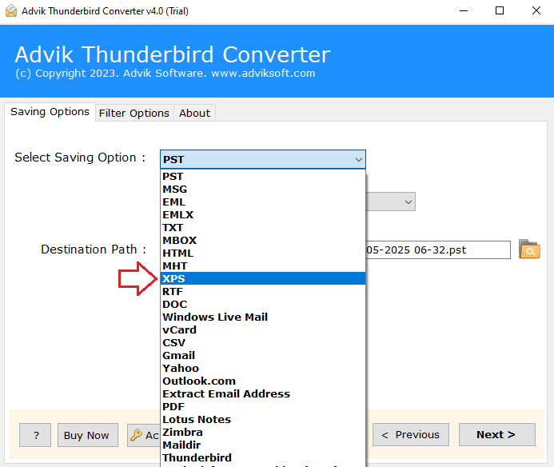Choose Zimbra in the list
This screenshot has height=467, width=554.
point(262,432)
